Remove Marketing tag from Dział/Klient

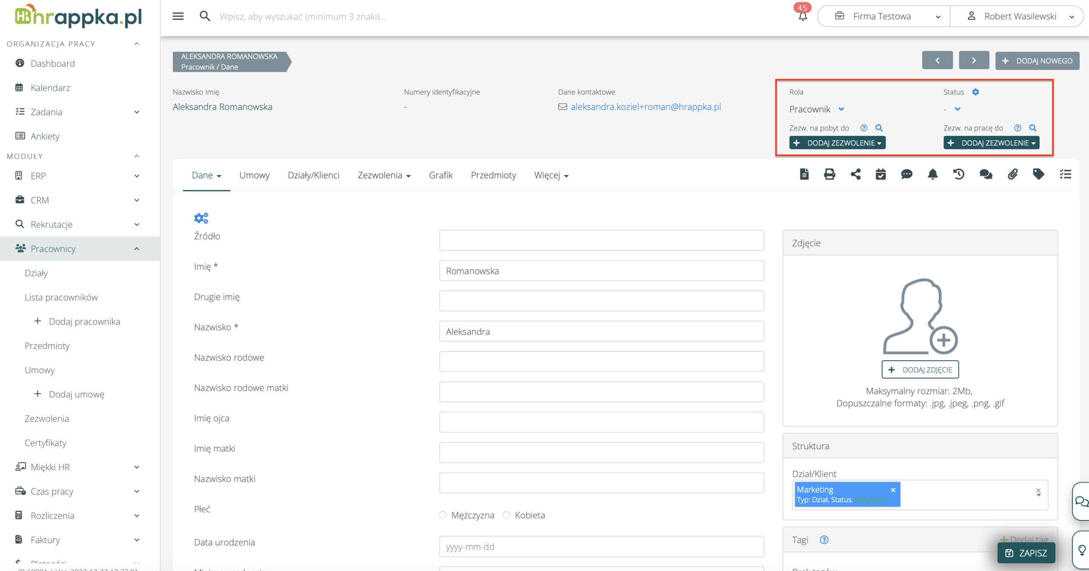pos(893,490)
